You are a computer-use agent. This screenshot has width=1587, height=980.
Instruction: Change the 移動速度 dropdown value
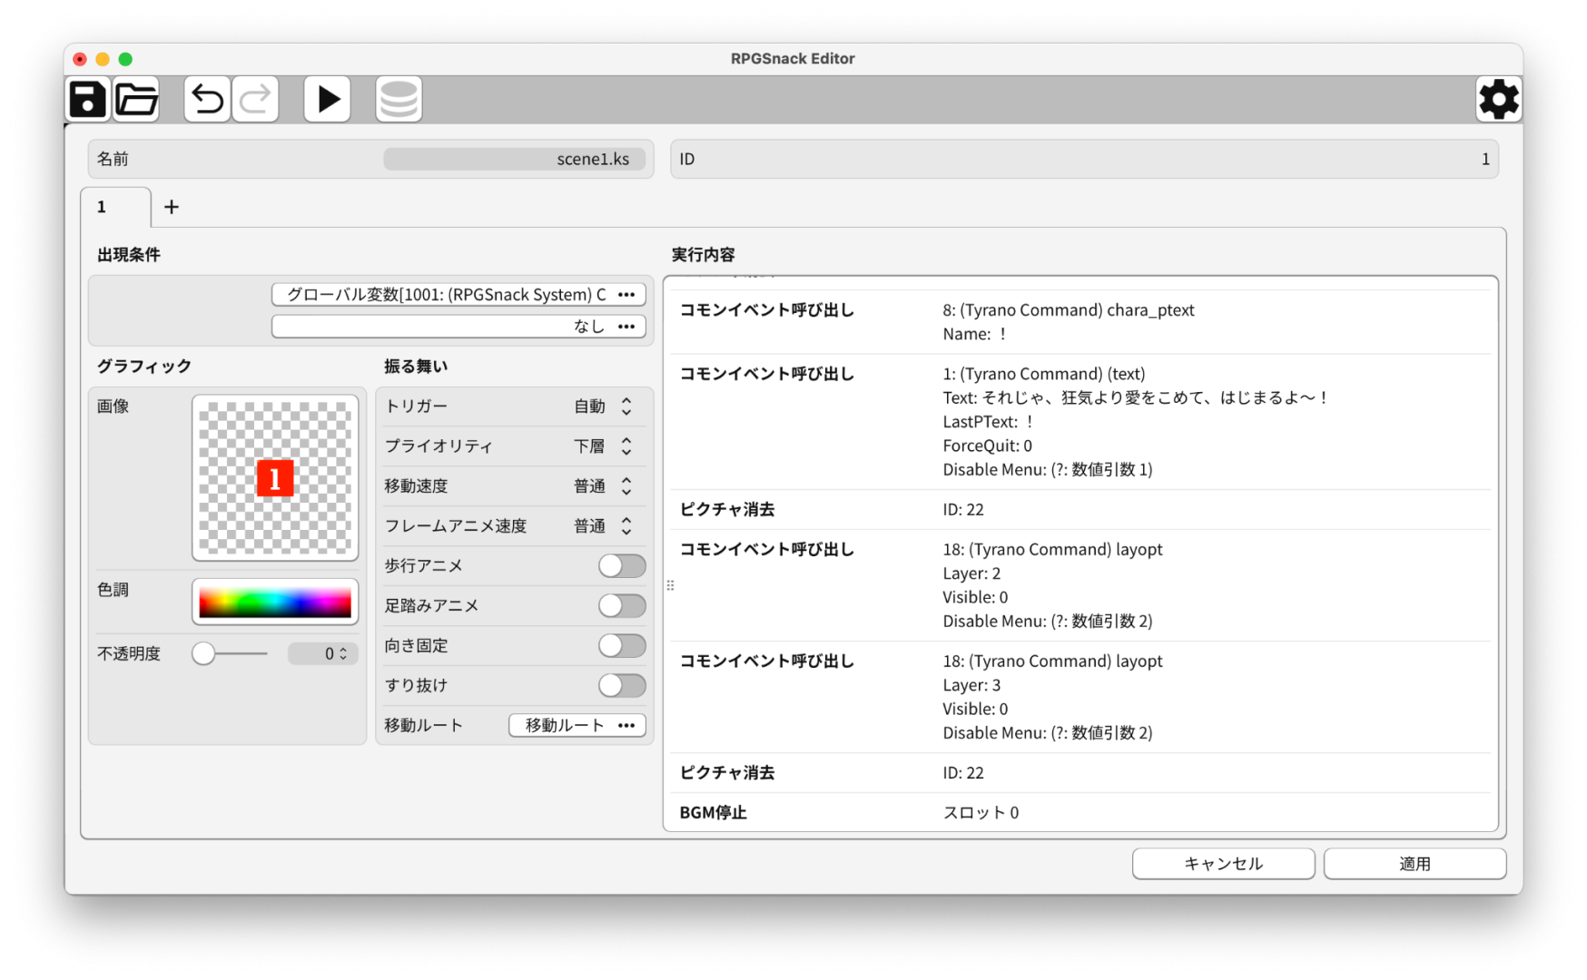pos(603,486)
